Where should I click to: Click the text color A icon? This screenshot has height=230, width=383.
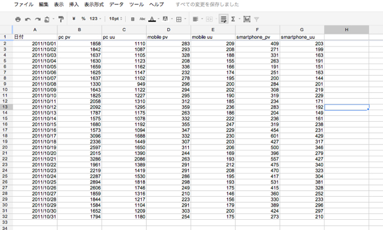(152, 19)
